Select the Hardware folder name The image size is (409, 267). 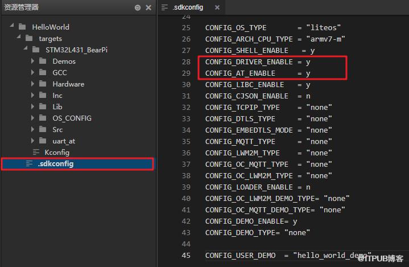pyautogui.click(x=68, y=84)
